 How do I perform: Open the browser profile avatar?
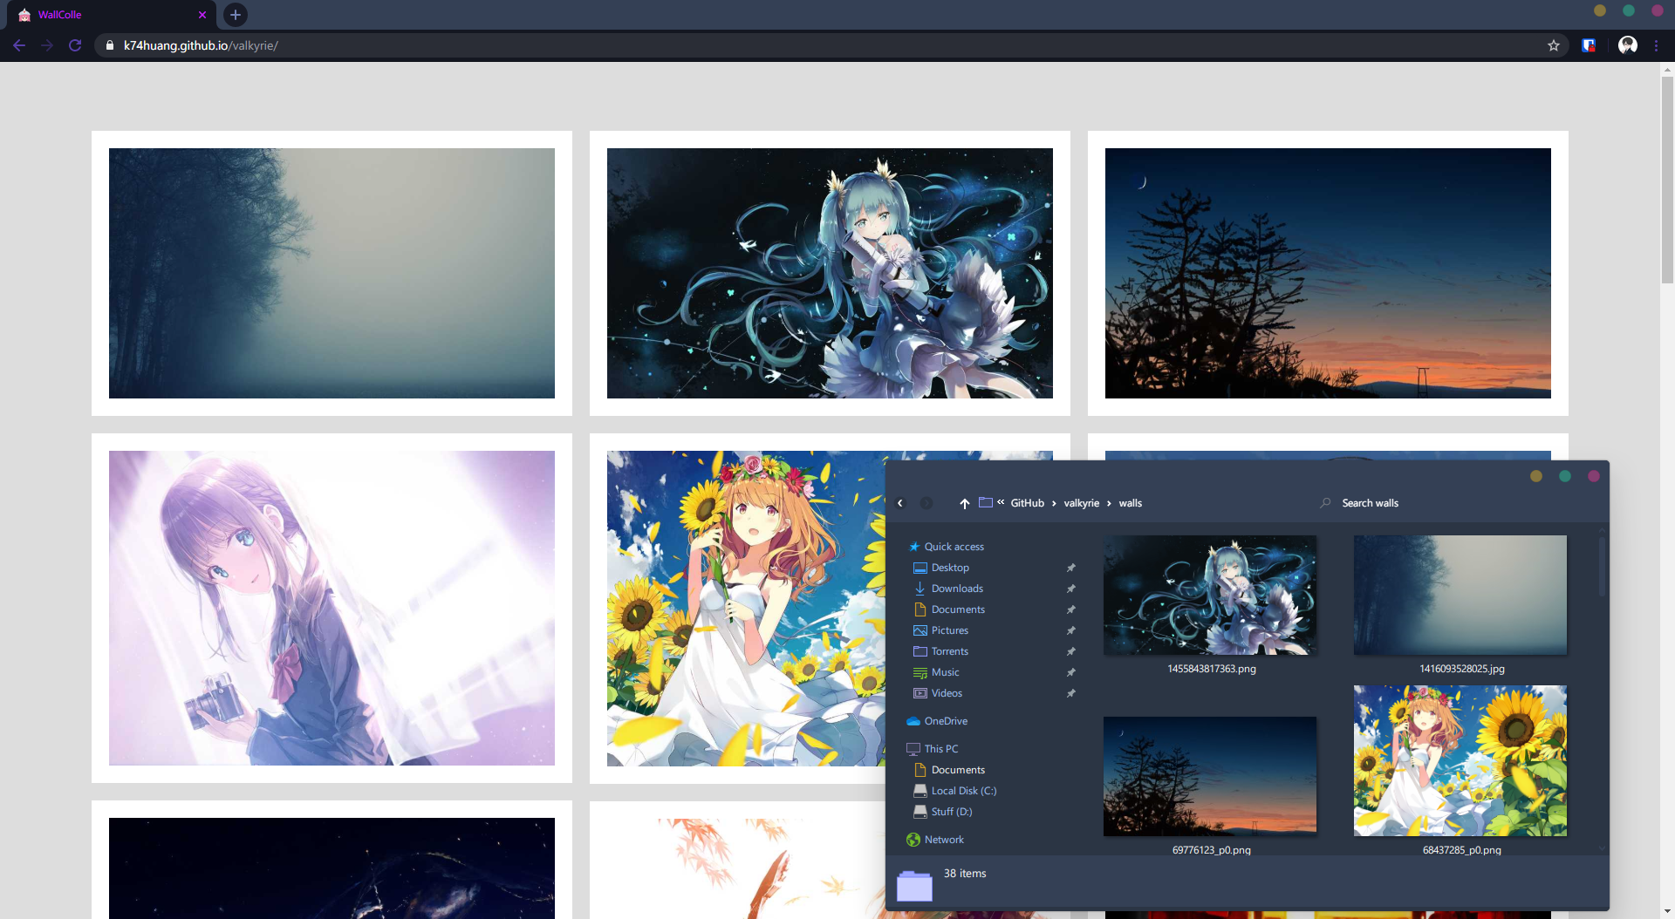pyautogui.click(x=1628, y=45)
